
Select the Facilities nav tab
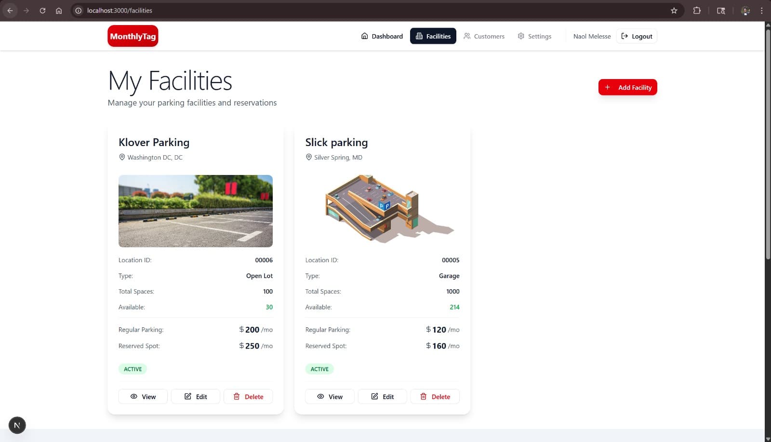[433, 36]
